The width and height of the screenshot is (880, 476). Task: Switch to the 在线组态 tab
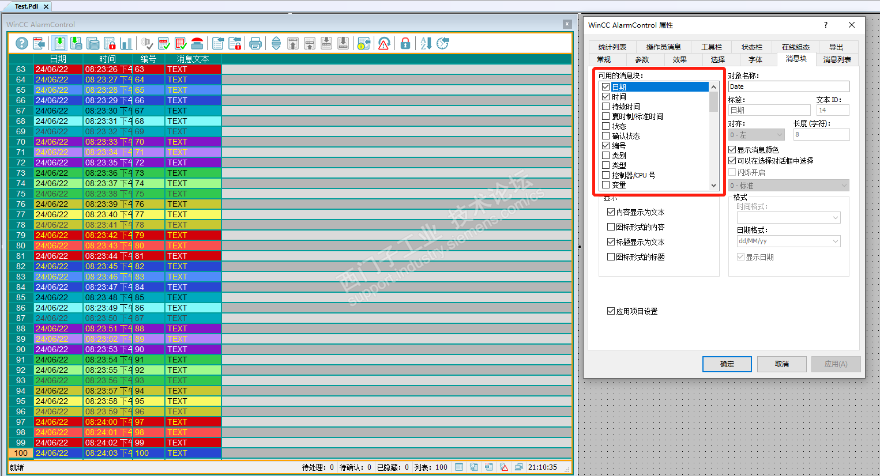(x=796, y=47)
